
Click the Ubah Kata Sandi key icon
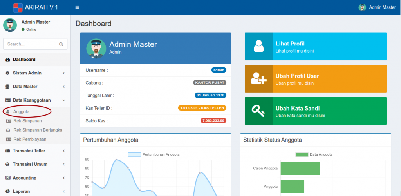point(258,111)
